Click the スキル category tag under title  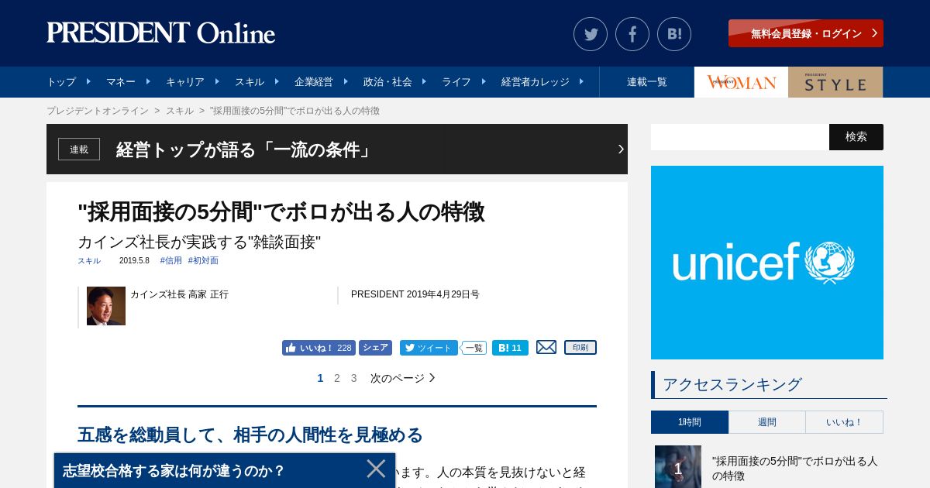click(x=89, y=261)
